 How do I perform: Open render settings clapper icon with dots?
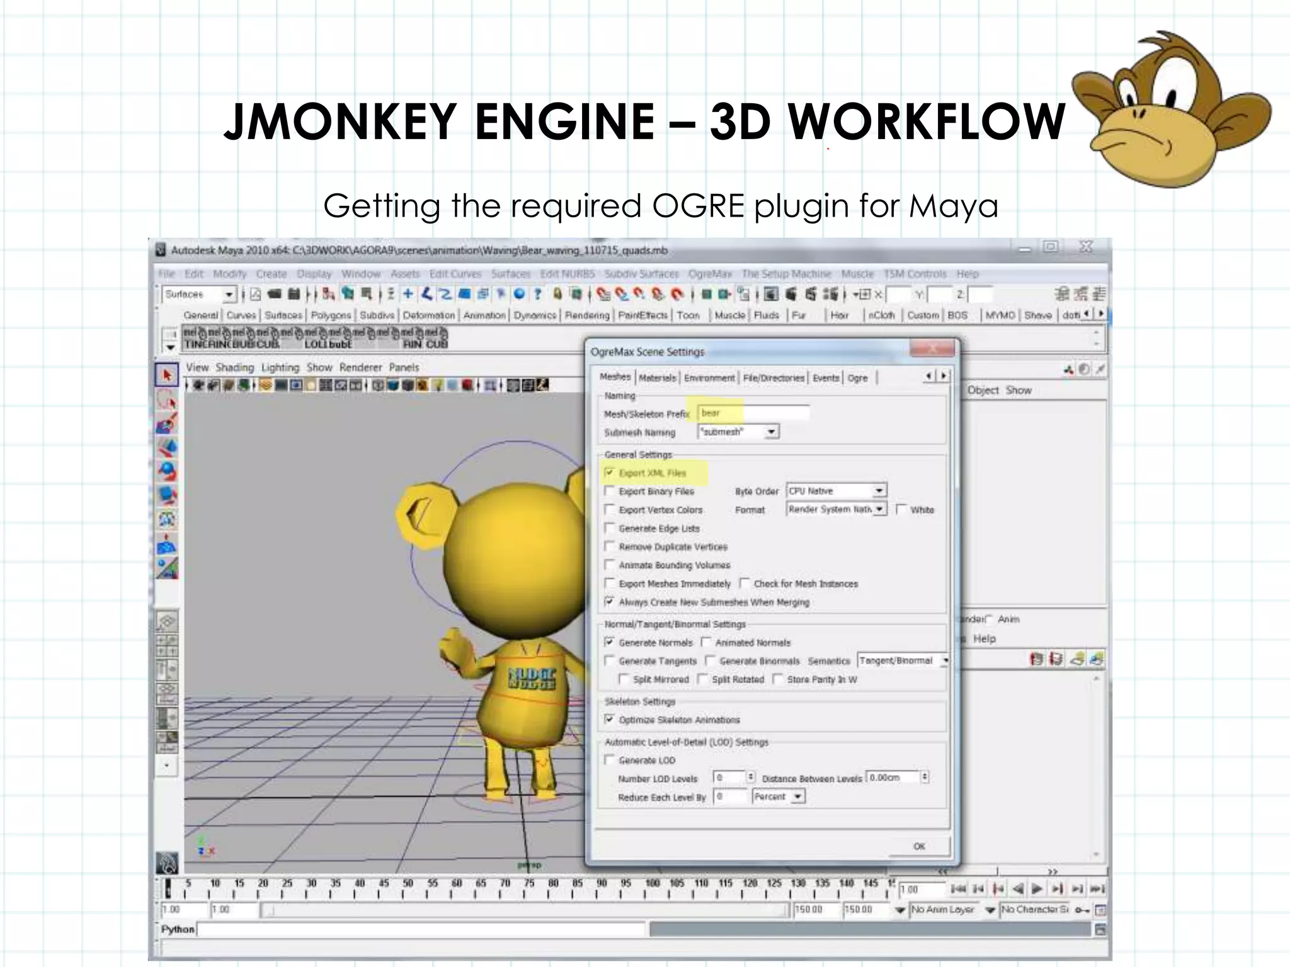click(x=831, y=294)
